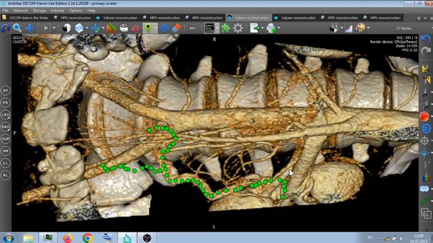433x243 pixels.
Task: Toggle the green marker pin tool
Action: (x=148, y=28)
